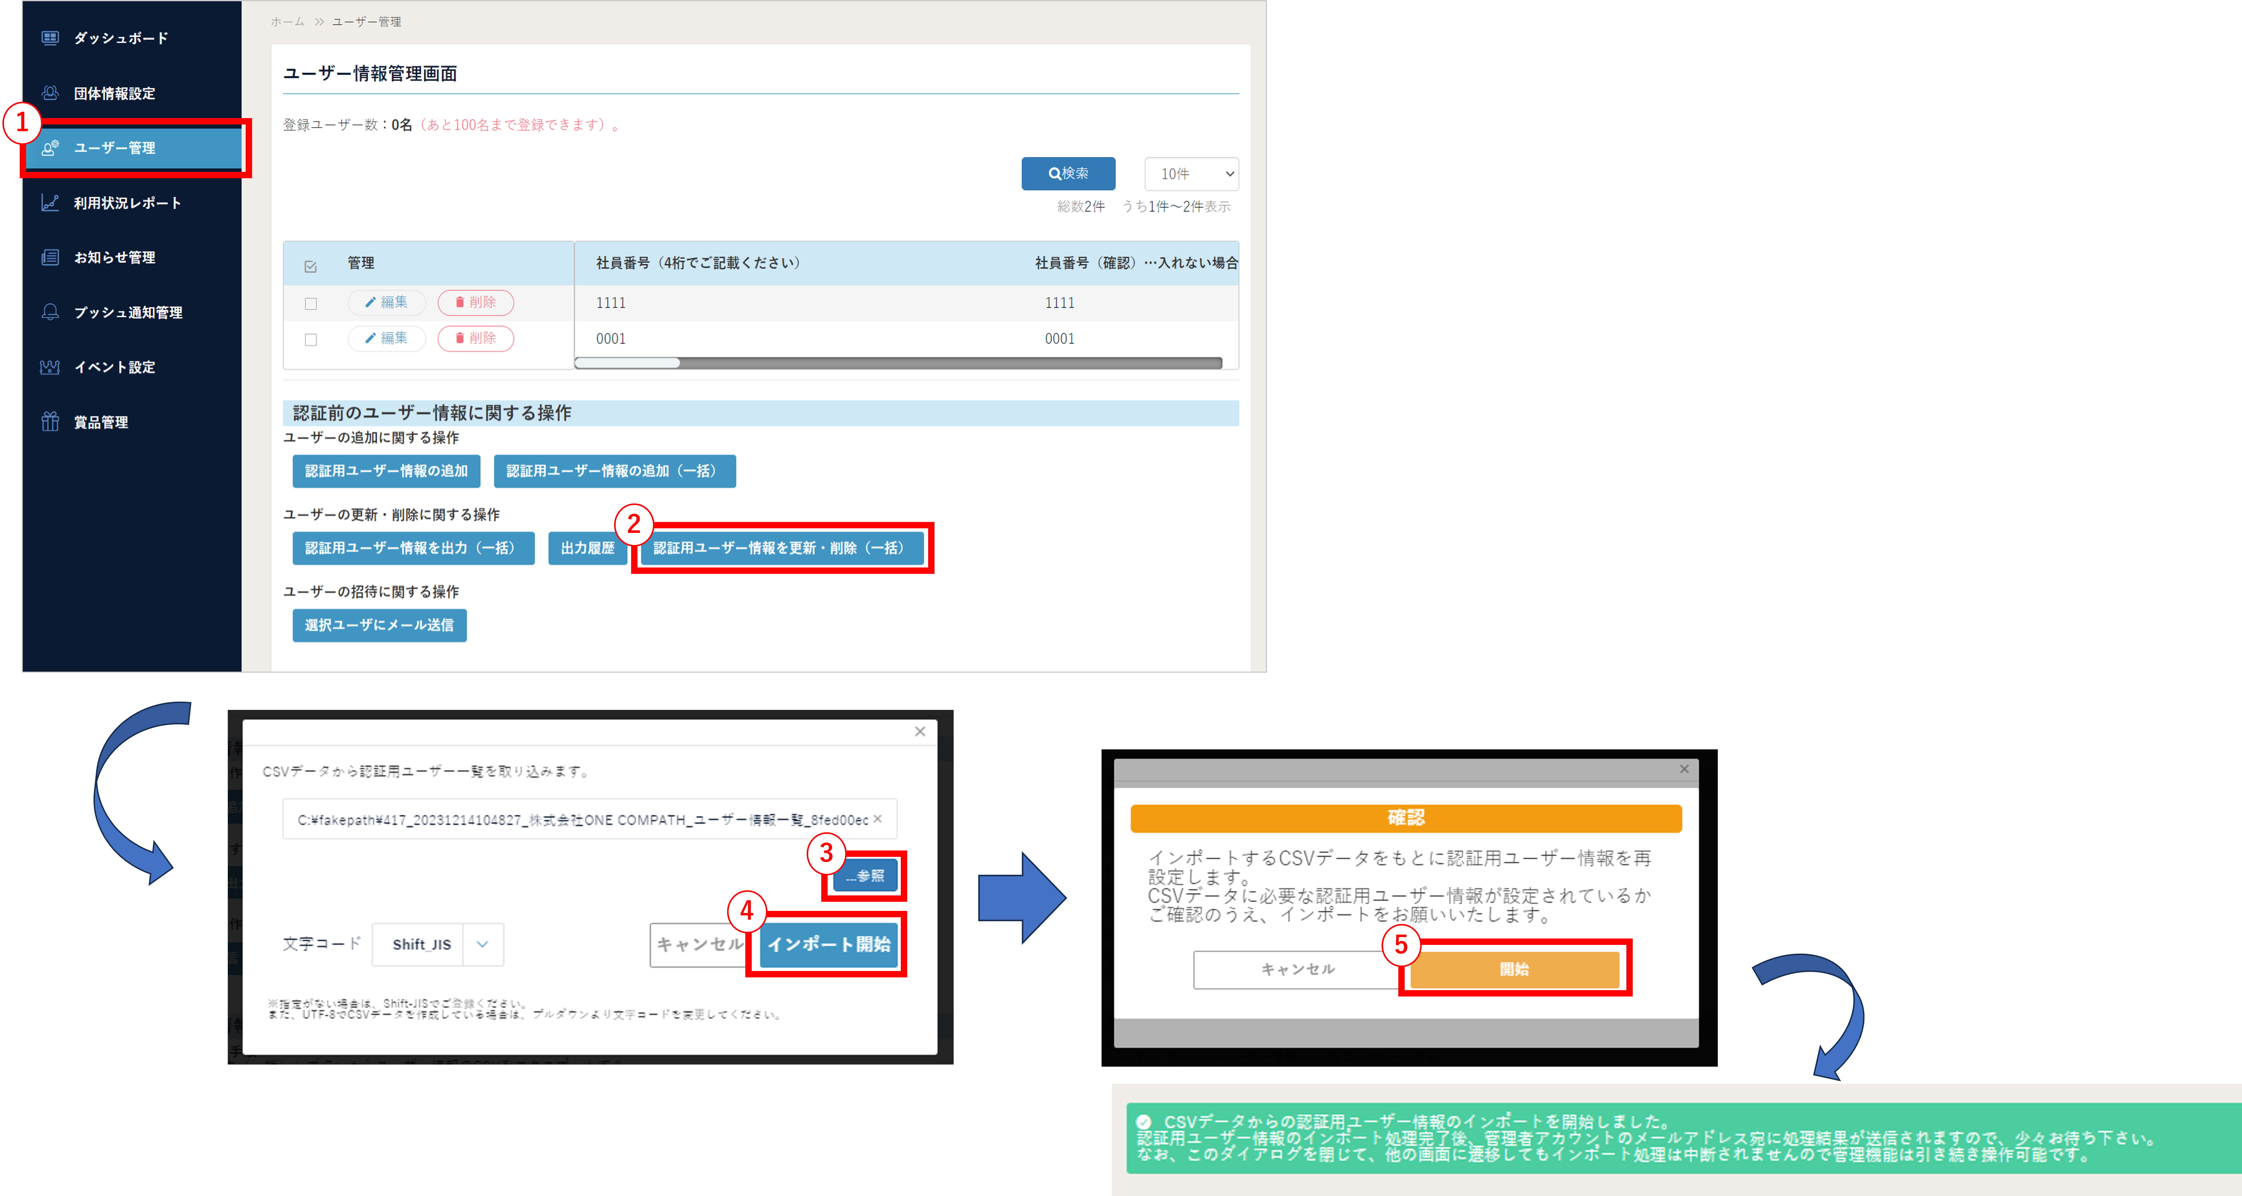Viewport: 2242px width, 1196px height.
Task: Toggle the select-all checkbox in 管理 header
Action: pyautogui.click(x=311, y=266)
